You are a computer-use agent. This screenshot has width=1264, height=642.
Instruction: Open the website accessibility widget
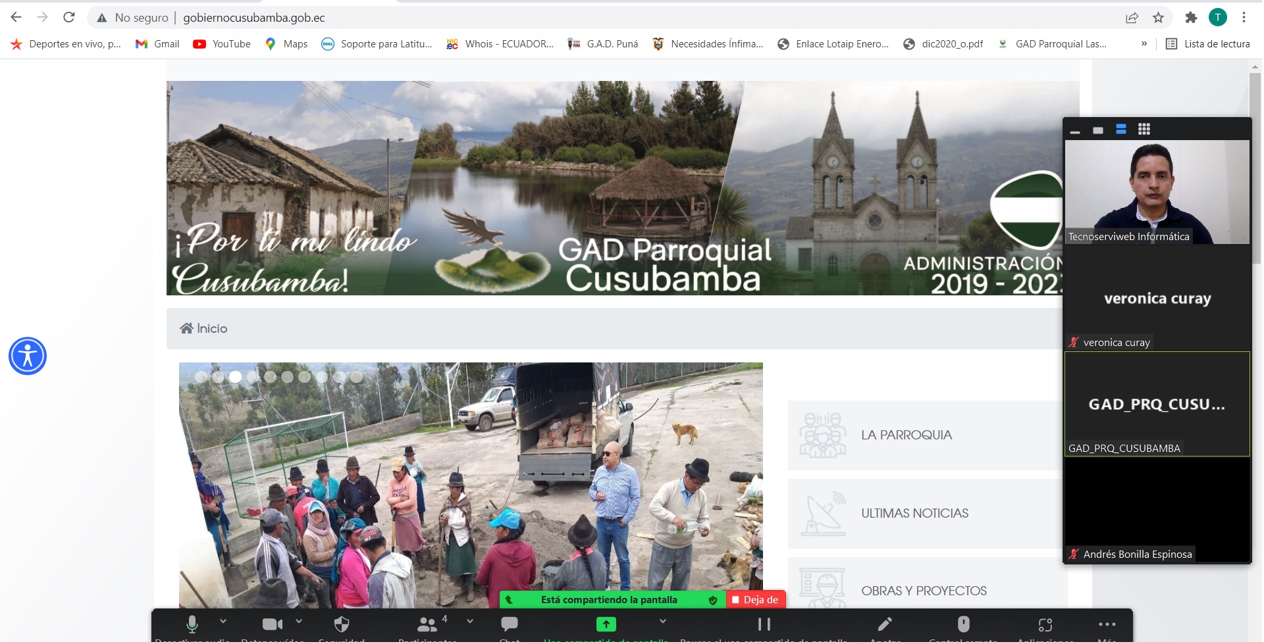(x=28, y=356)
